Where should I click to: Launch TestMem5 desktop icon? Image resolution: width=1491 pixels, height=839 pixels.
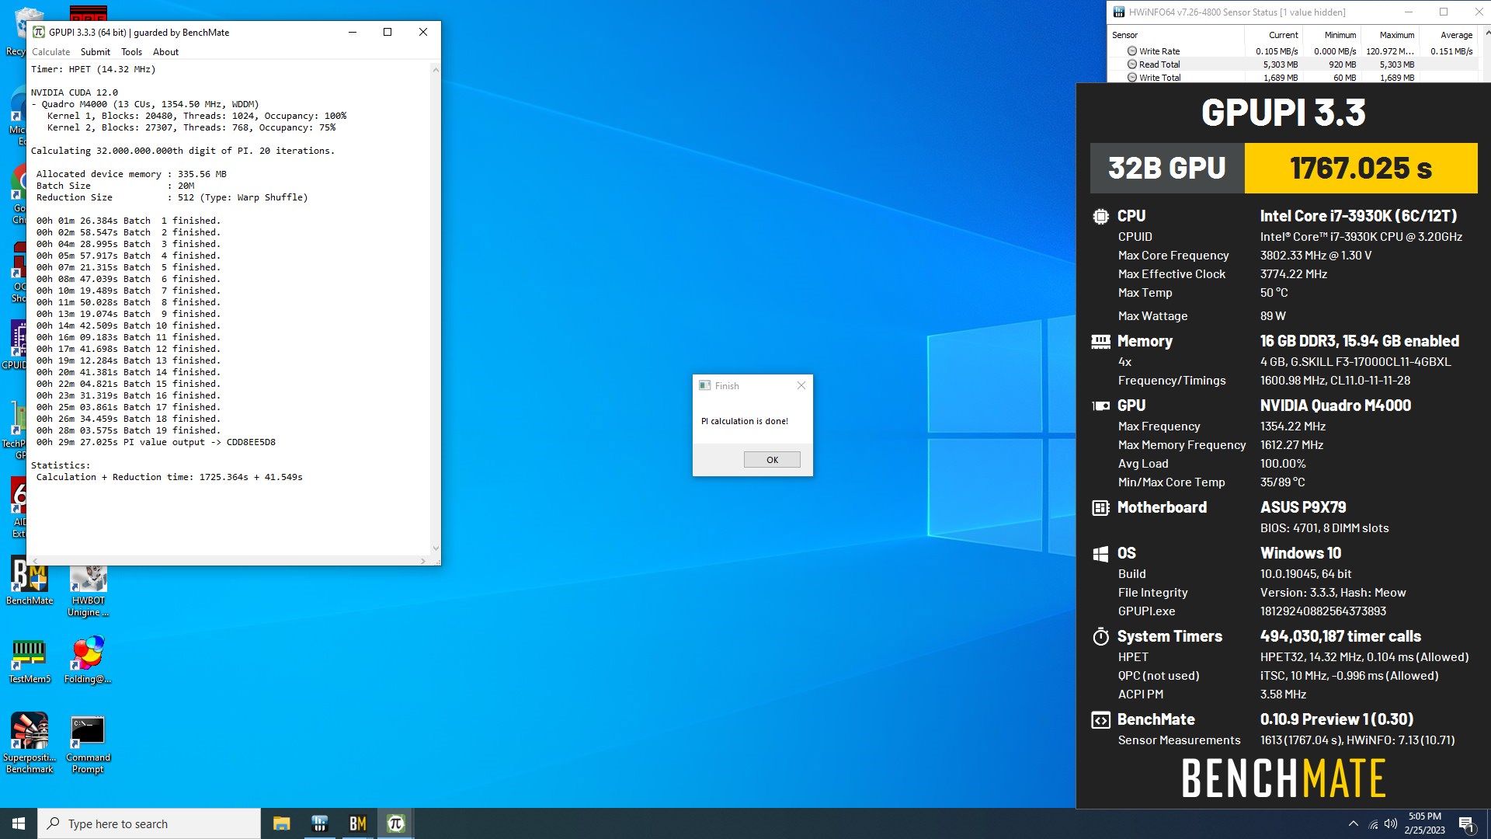click(30, 660)
